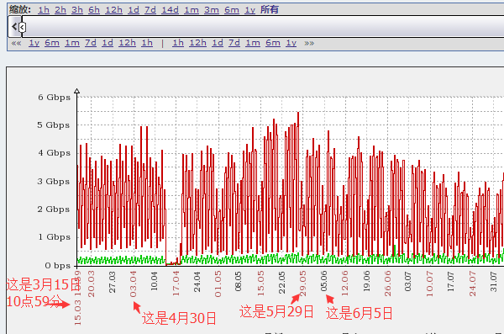Click the 05.06 date label
The image size is (504, 334).
323,282
